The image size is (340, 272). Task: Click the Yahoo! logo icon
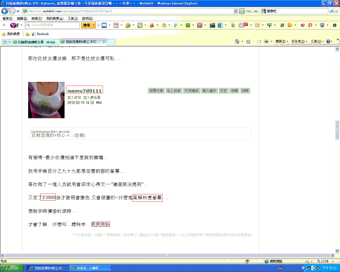pos(14,25)
